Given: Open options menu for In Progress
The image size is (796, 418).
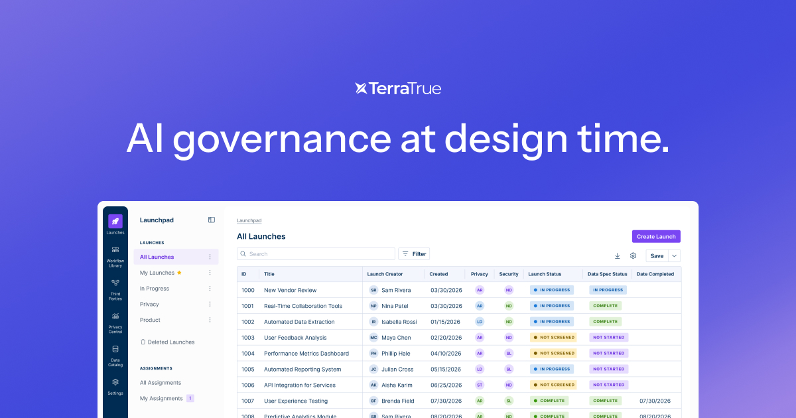Looking at the screenshot, I should pyautogui.click(x=210, y=289).
